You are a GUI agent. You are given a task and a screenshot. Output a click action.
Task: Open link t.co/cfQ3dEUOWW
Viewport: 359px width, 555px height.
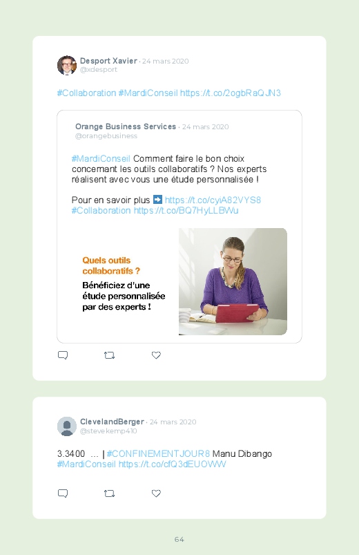click(172, 464)
